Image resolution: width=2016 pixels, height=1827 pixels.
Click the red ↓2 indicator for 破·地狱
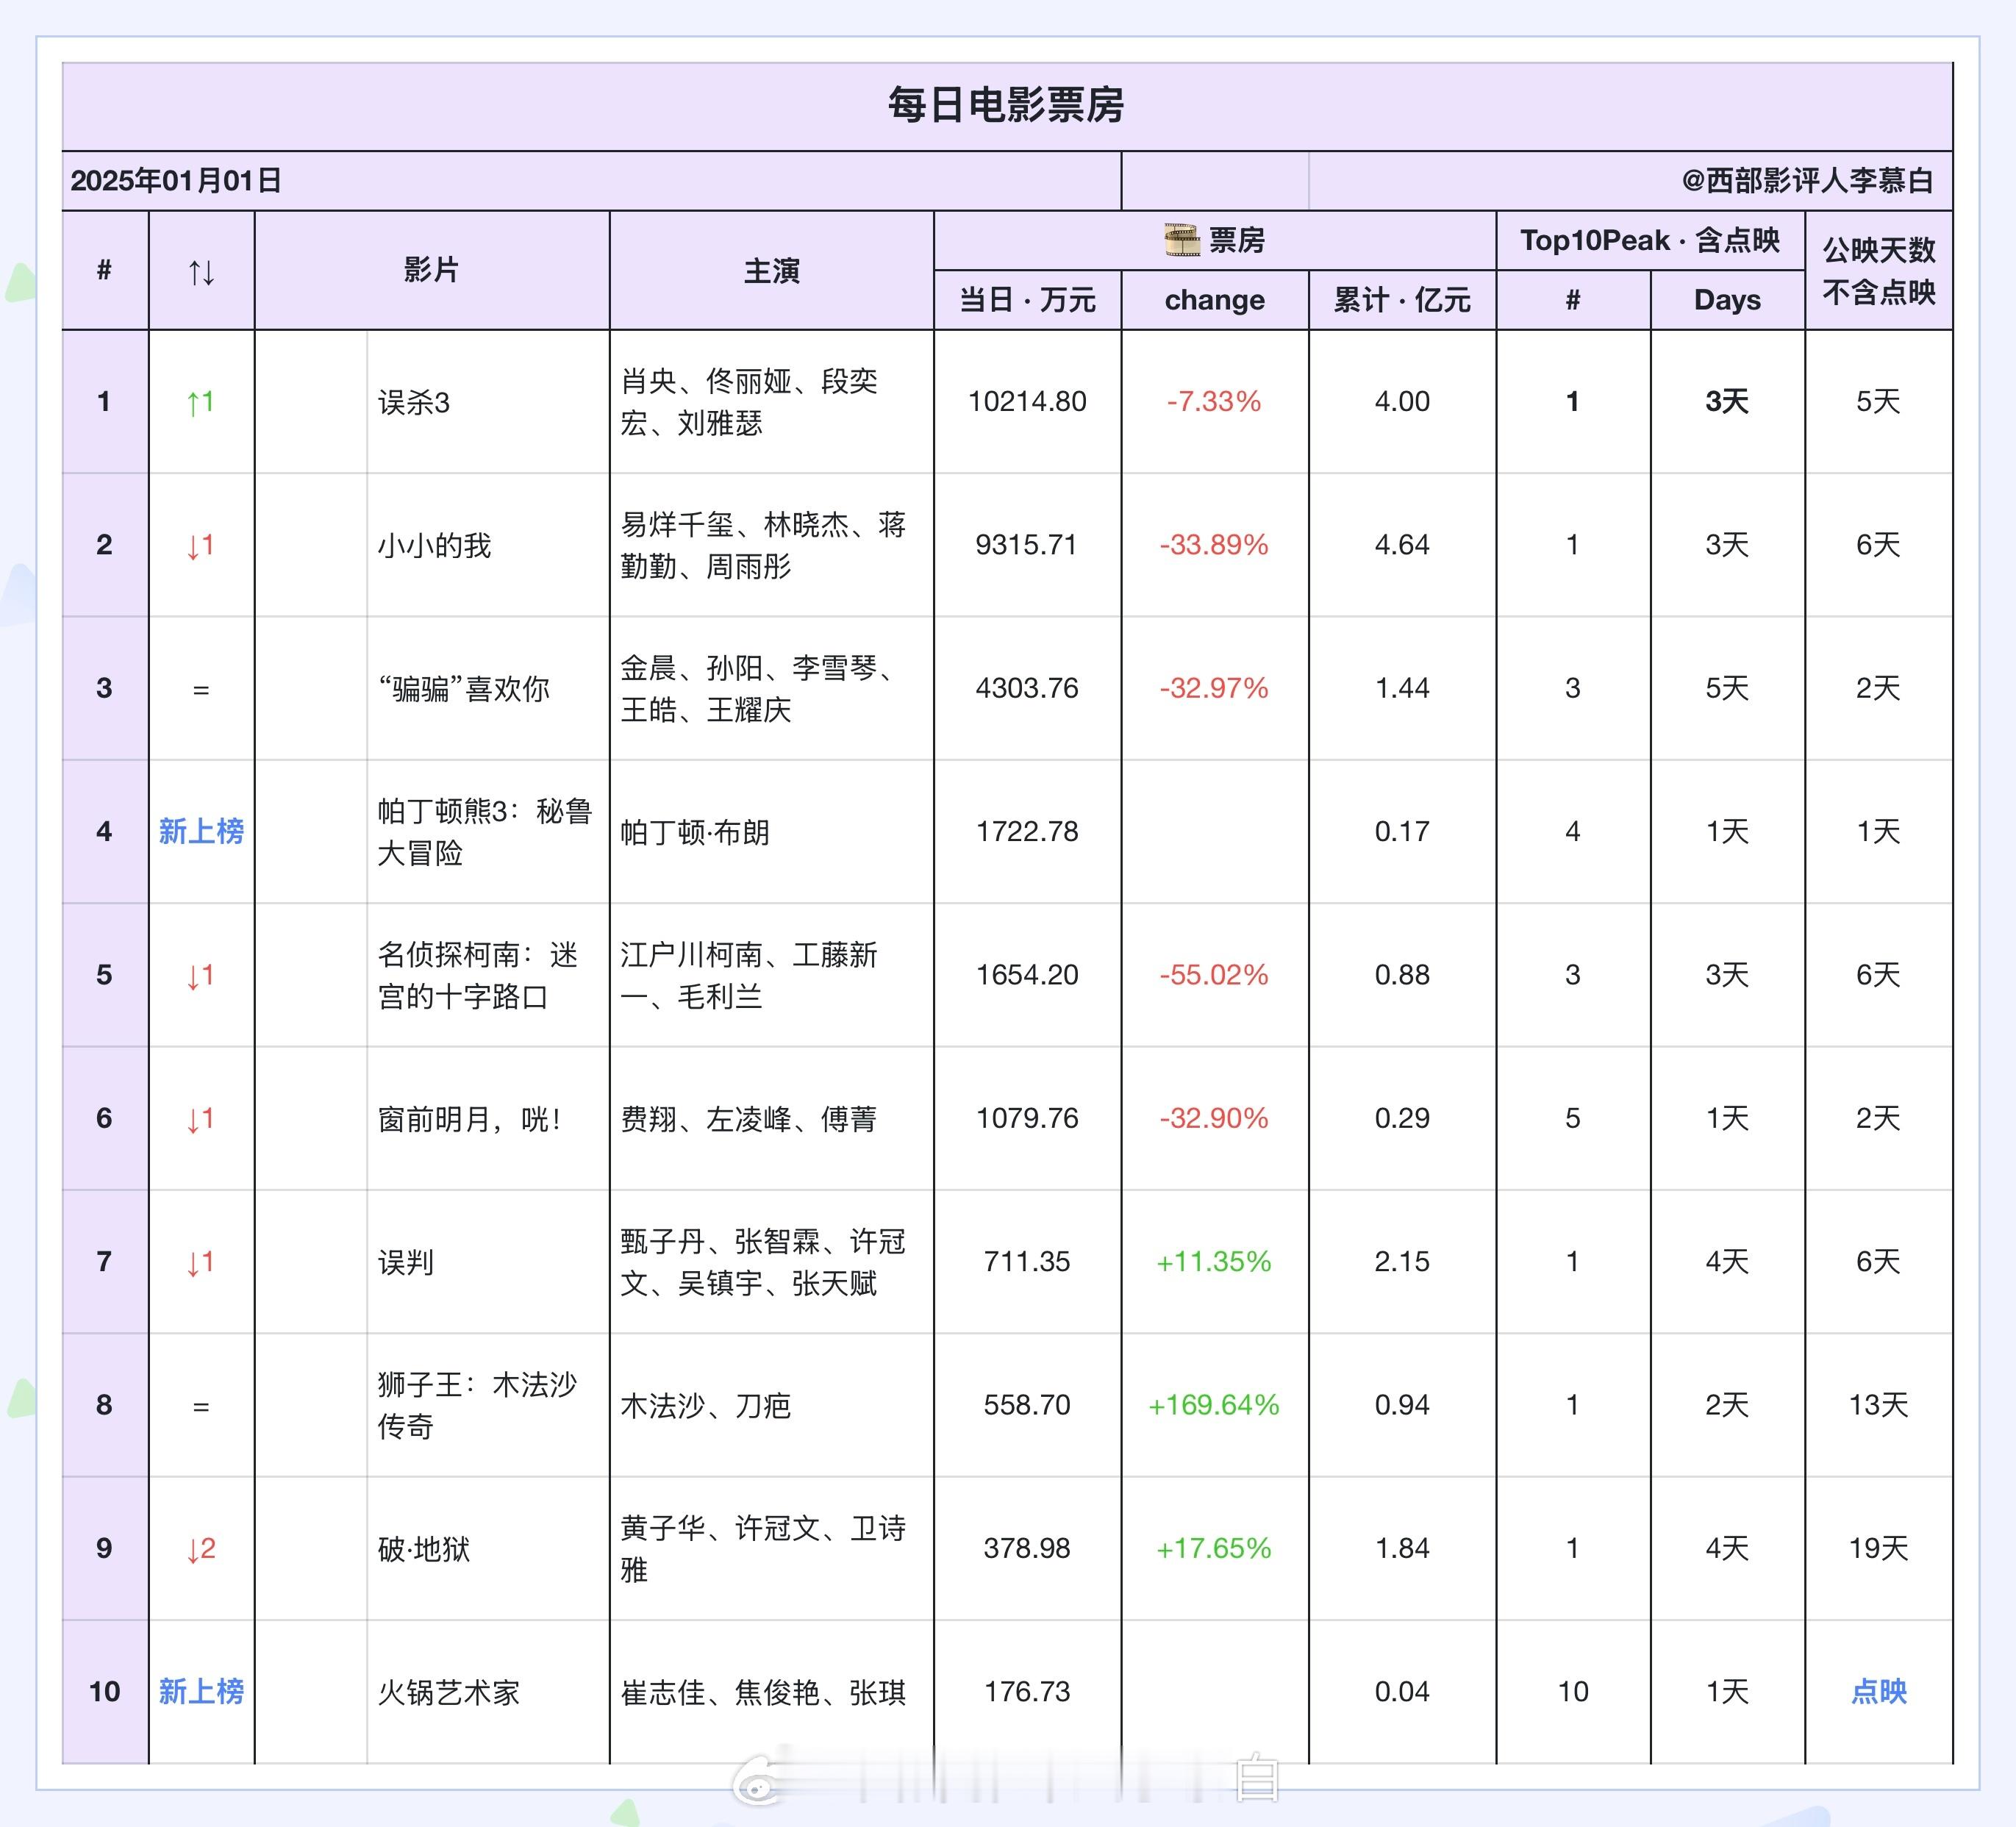point(201,1549)
